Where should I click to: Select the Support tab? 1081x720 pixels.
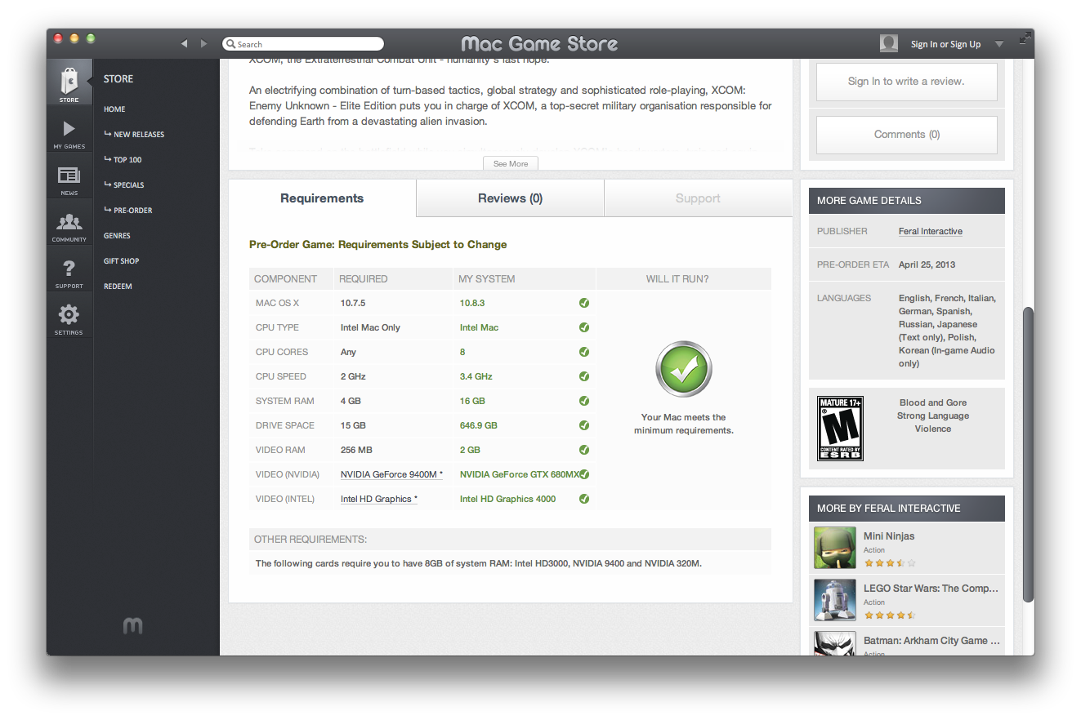coord(698,198)
